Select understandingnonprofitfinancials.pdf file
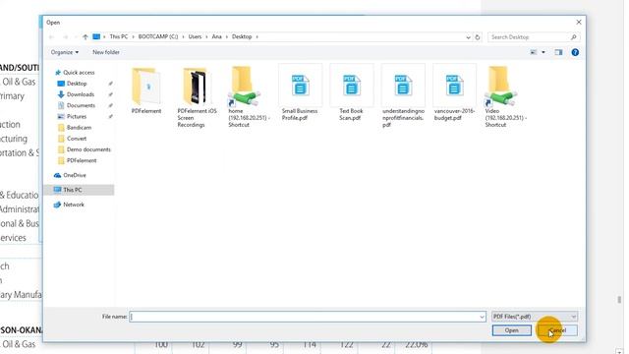Viewport: 629px width, 354px height. coord(403,96)
